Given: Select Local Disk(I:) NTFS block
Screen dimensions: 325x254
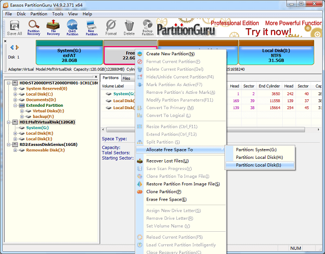Looking at the screenshot, I should click(x=276, y=52).
